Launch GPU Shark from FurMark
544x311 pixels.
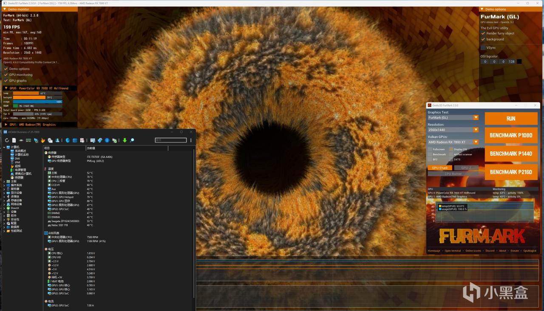tap(440, 168)
